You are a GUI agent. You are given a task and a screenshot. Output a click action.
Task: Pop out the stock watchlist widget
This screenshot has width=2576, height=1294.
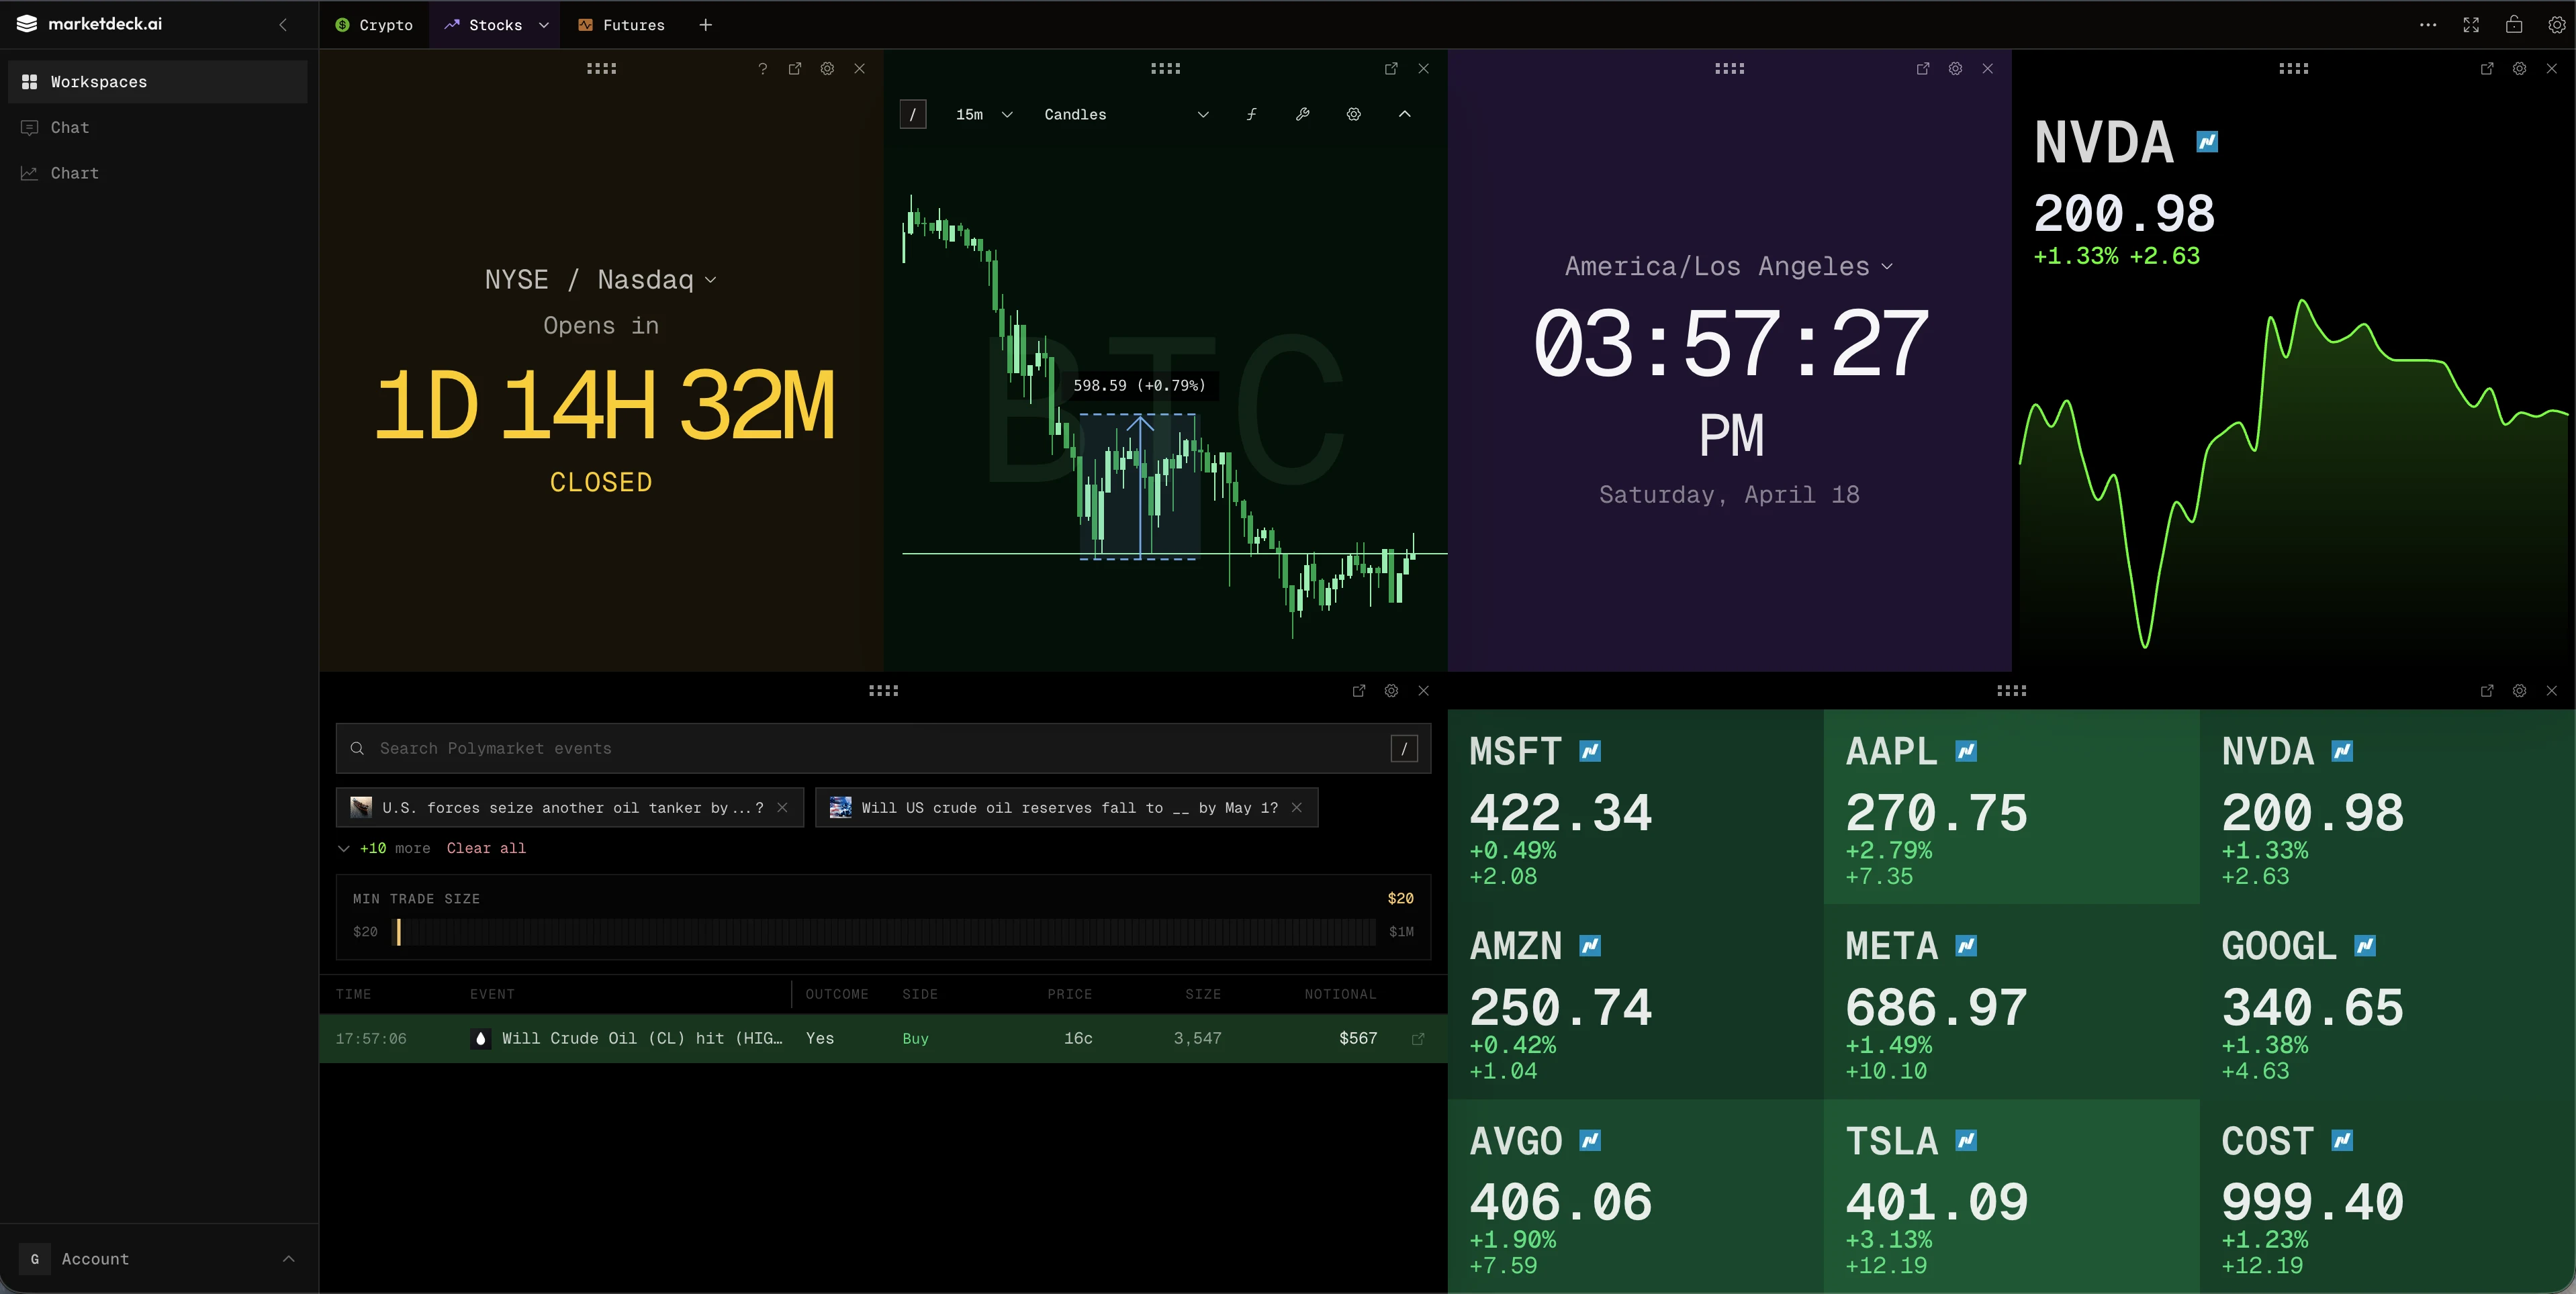pos(2487,691)
